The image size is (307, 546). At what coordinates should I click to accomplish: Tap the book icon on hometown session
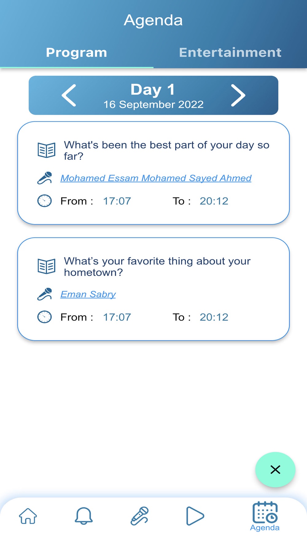pyautogui.click(x=46, y=266)
